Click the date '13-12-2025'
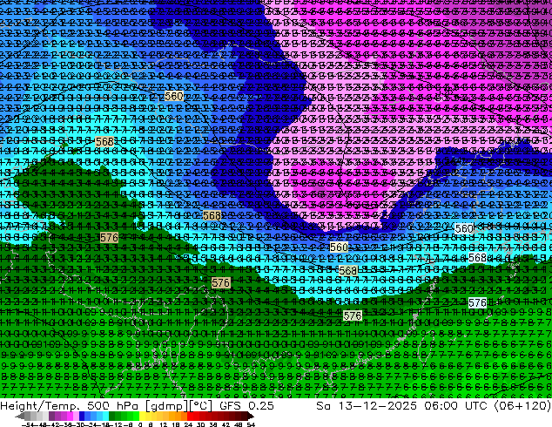This screenshot has width=552, height=427. click(x=377, y=406)
